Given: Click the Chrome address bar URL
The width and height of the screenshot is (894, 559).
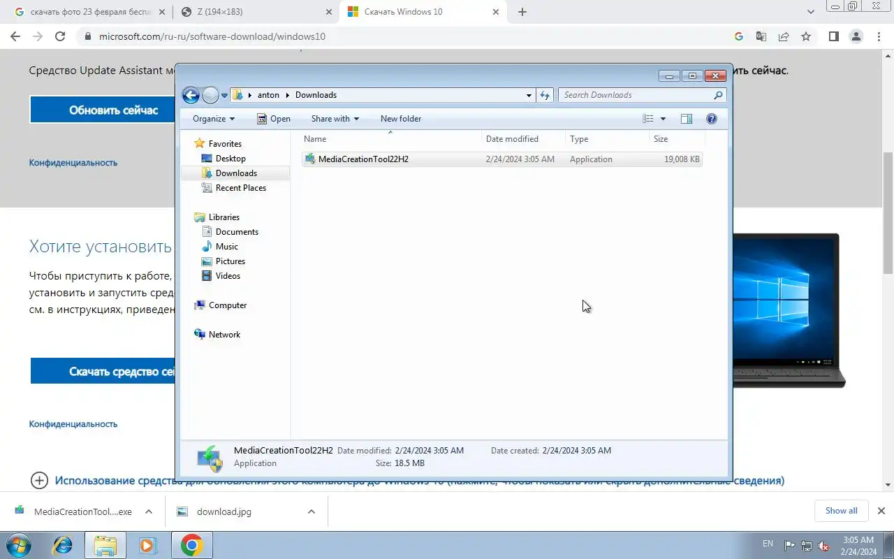Looking at the screenshot, I should point(212,36).
